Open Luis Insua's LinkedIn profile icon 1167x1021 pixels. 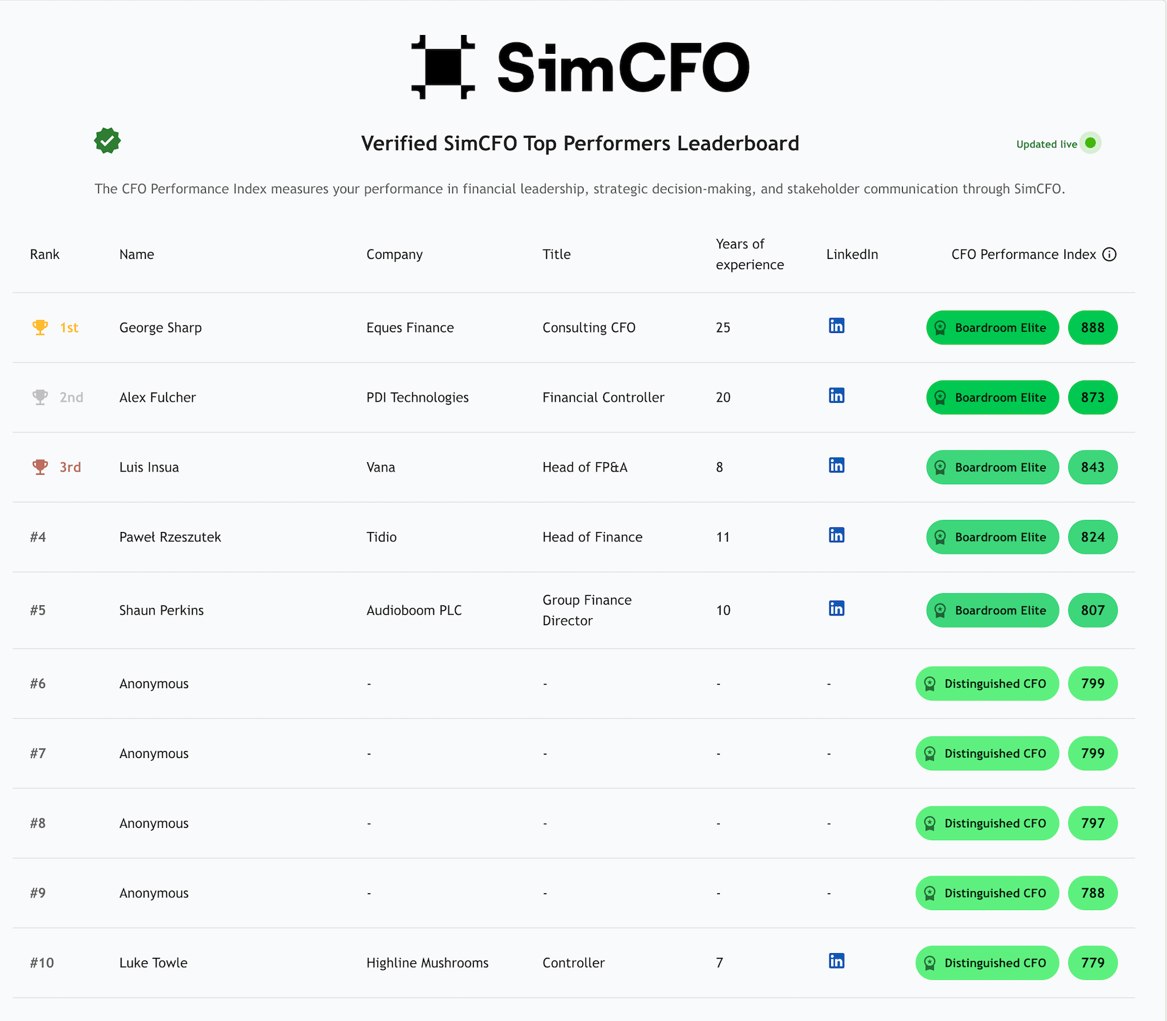(x=836, y=465)
